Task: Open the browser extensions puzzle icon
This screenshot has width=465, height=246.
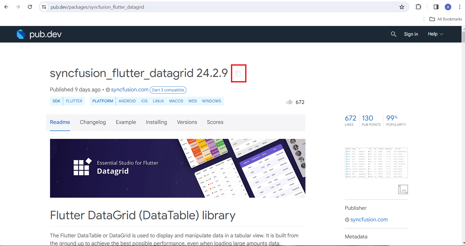Action: (x=418, y=7)
